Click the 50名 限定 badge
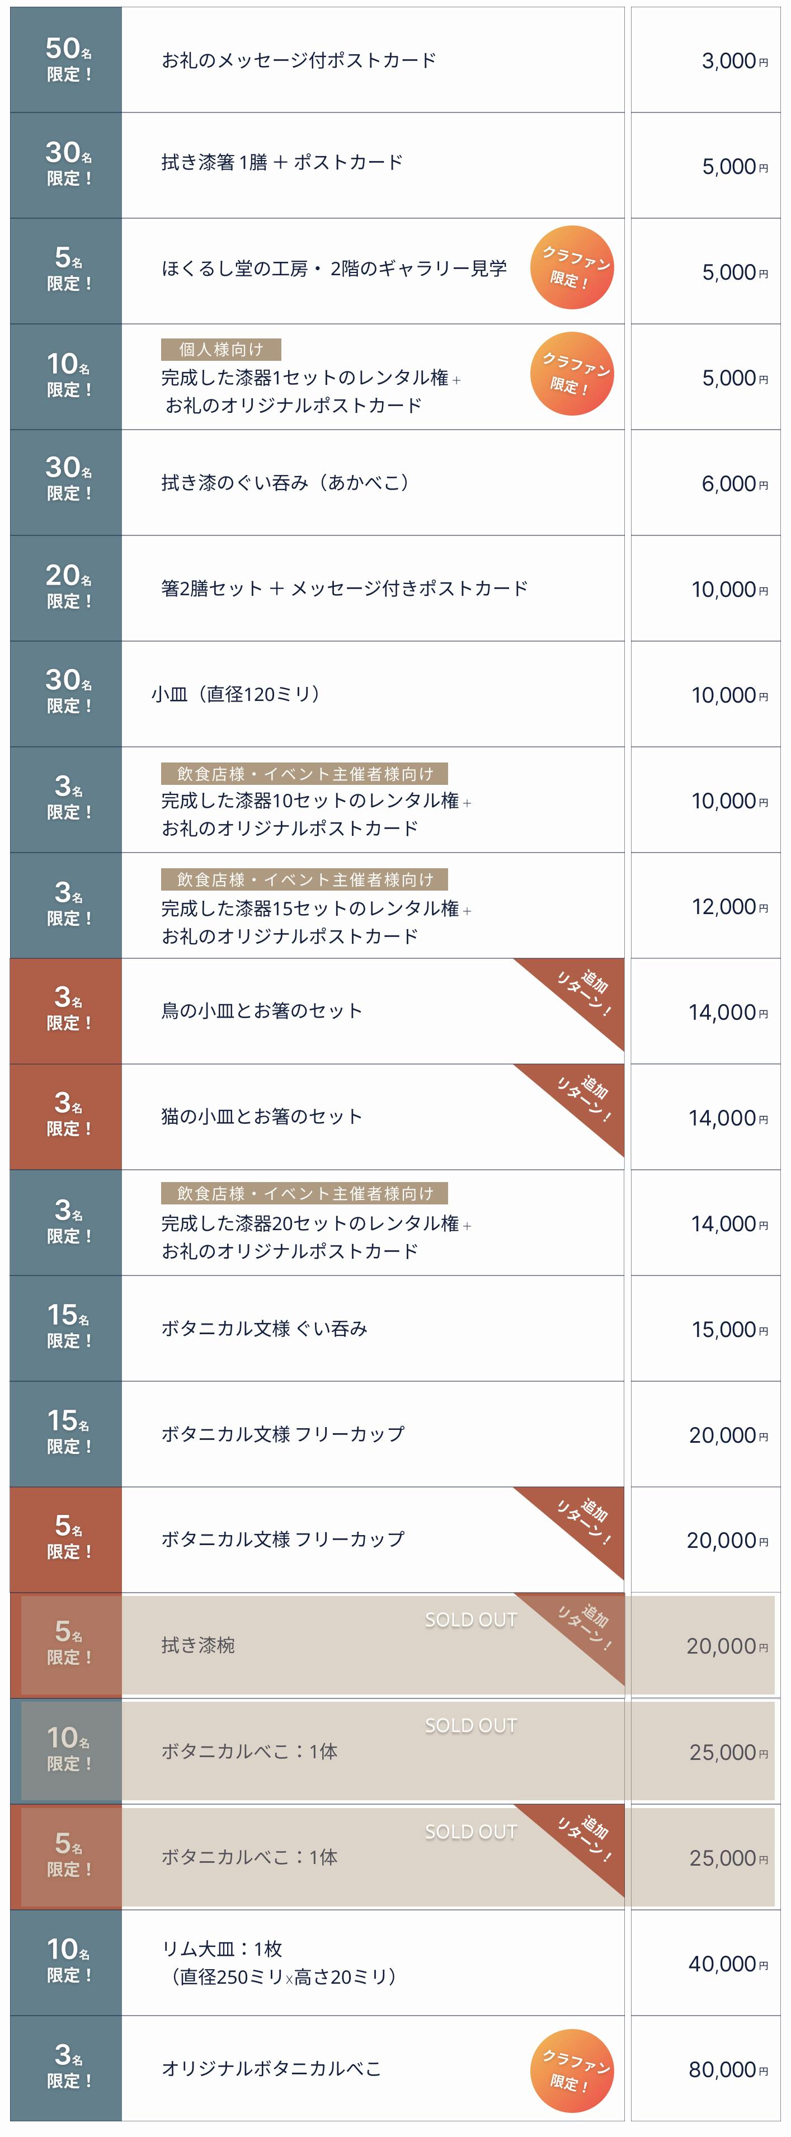Image resolution: width=791 pixels, height=2137 pixels. 67,60
